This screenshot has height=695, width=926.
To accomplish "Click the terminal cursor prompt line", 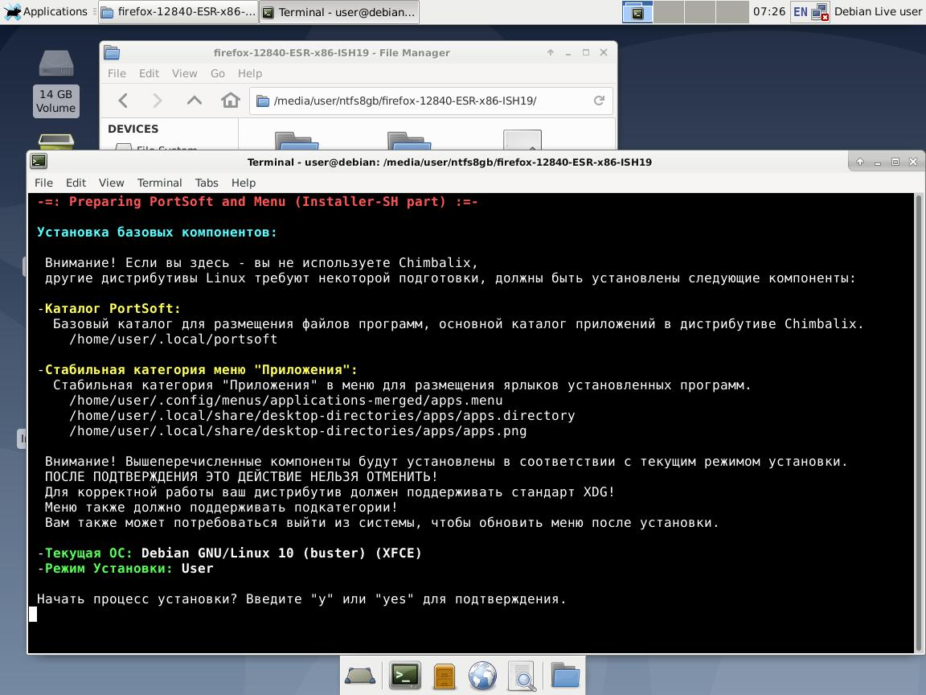I will [x=33, y=615].
